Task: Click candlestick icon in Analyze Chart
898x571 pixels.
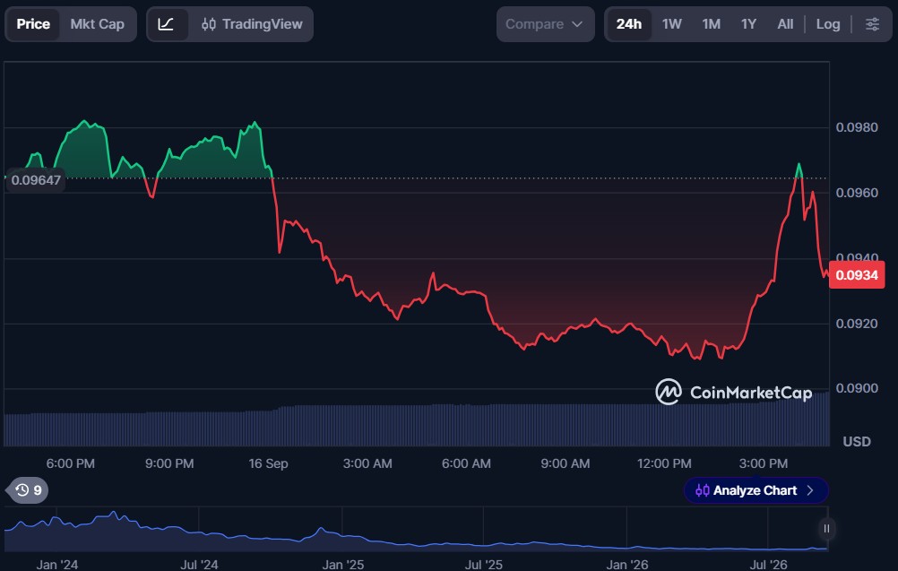Action: click(702, 491)
